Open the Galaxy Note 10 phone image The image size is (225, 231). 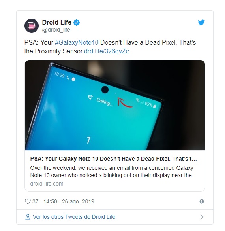(115, 105)
